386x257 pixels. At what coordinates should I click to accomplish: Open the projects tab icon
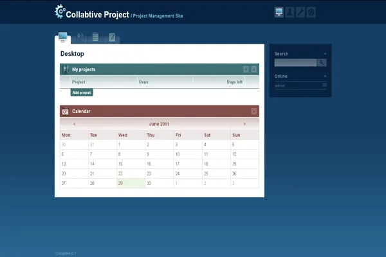point(81,37)
